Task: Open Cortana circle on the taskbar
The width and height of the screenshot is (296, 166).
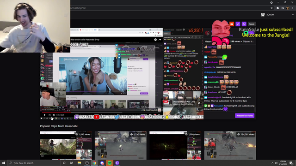Action: click(x=64, y=163)
